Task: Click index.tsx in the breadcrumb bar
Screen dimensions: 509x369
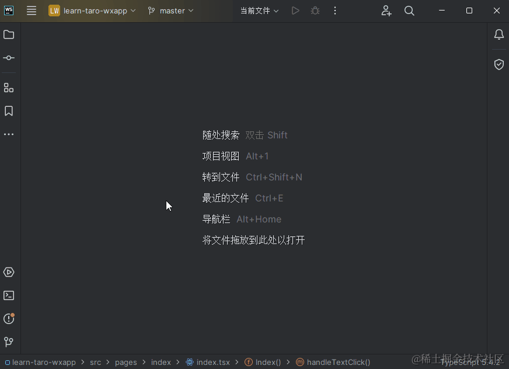Action: (213, 362)
